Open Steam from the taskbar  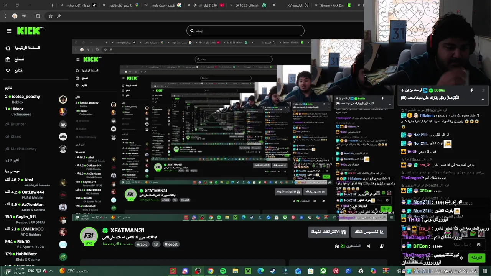pos(273,271)
